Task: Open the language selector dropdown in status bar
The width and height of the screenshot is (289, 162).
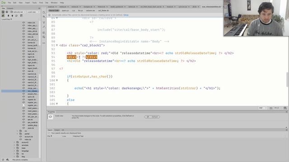Action: click(263, 108)
